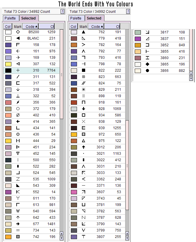Viewport: 196px width, 242px height.
Task: Sort by Code column in the left panel
Action: pos(31,26)
